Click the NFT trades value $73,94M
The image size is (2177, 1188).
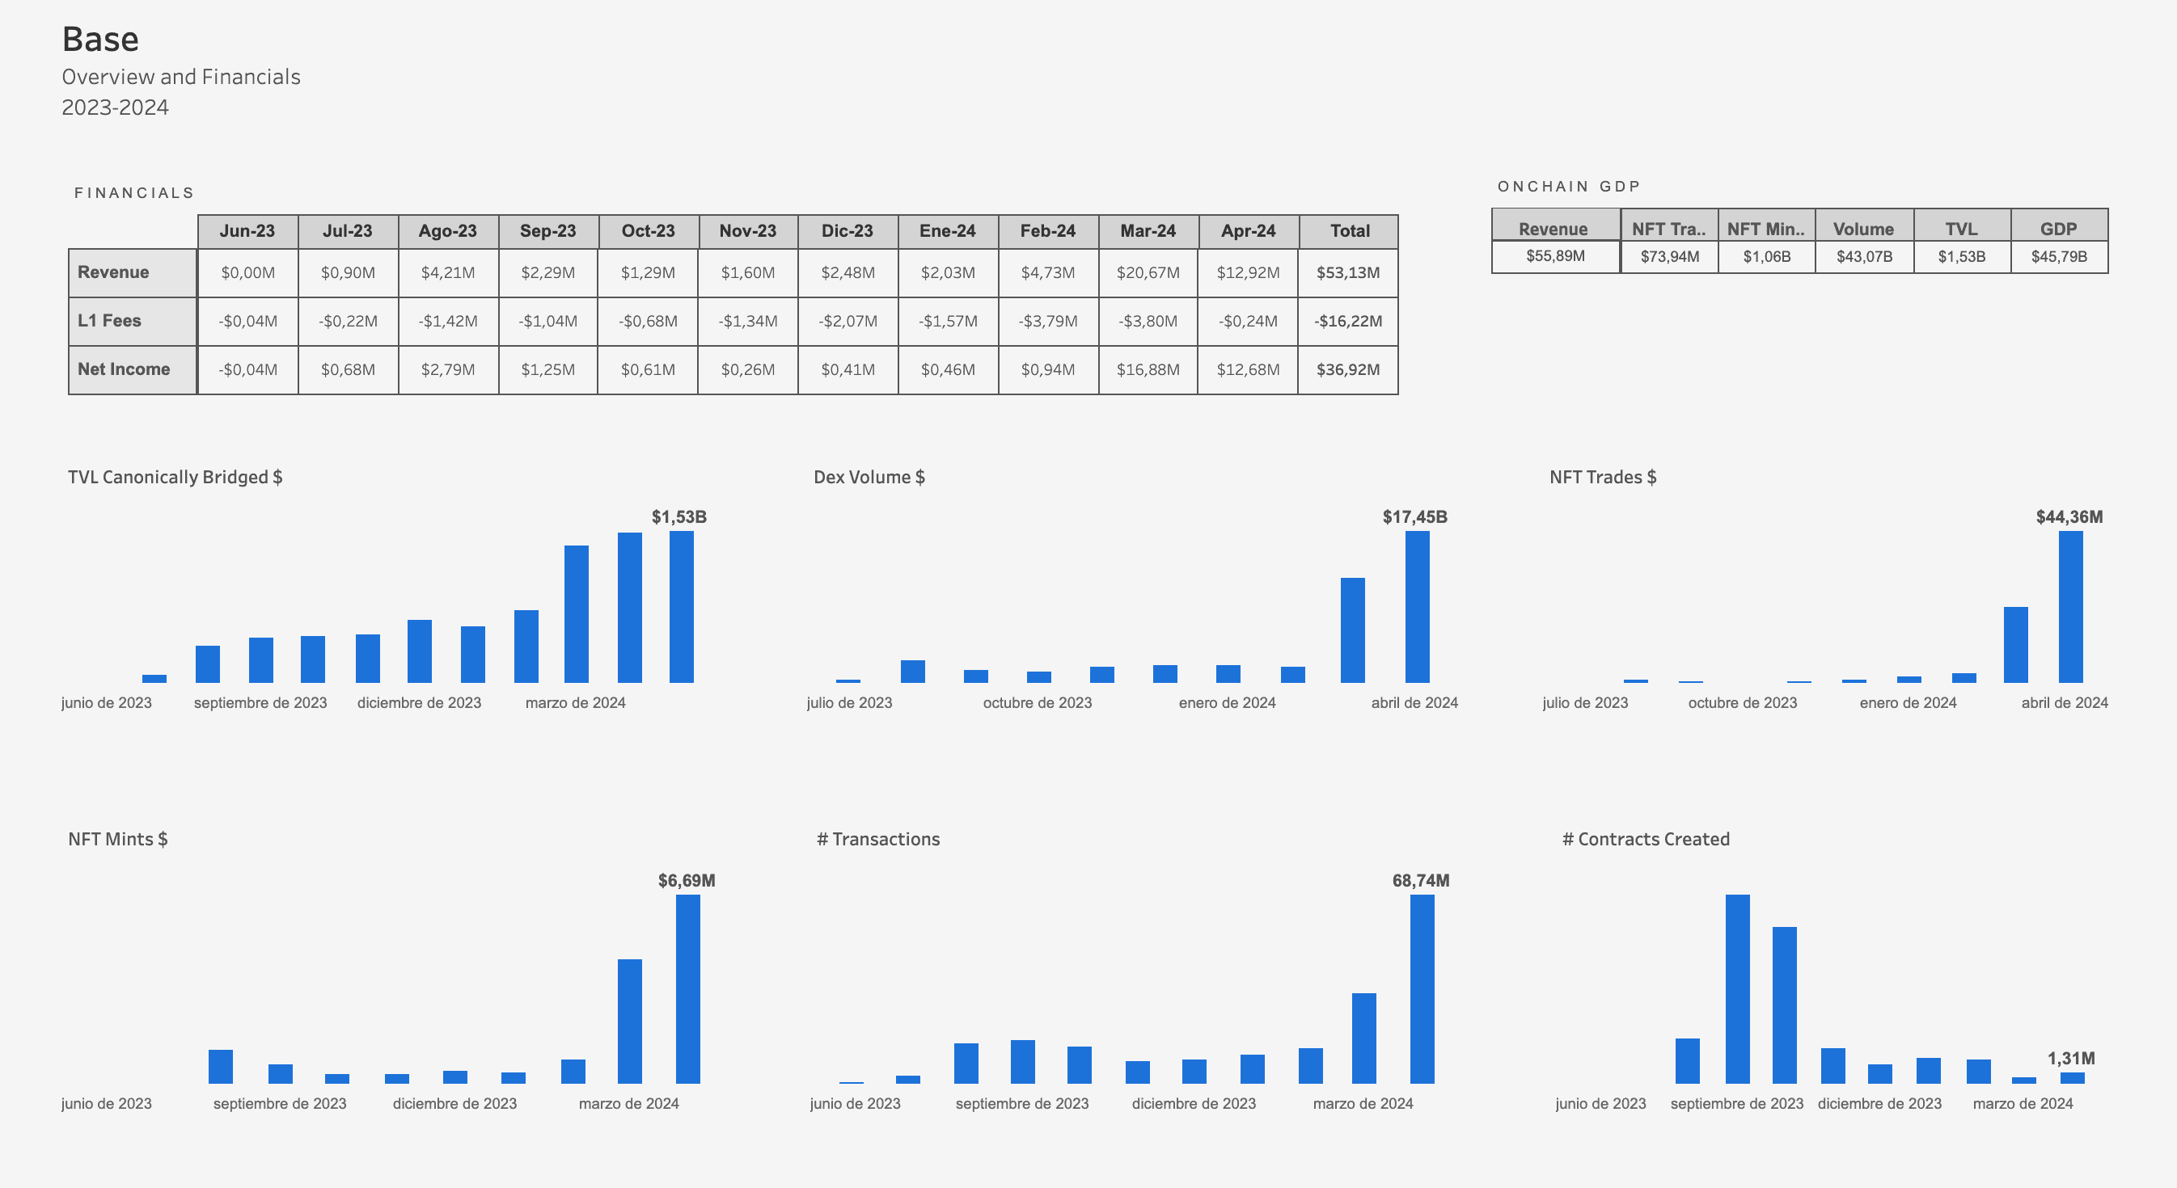click(x=1669, y=256)
